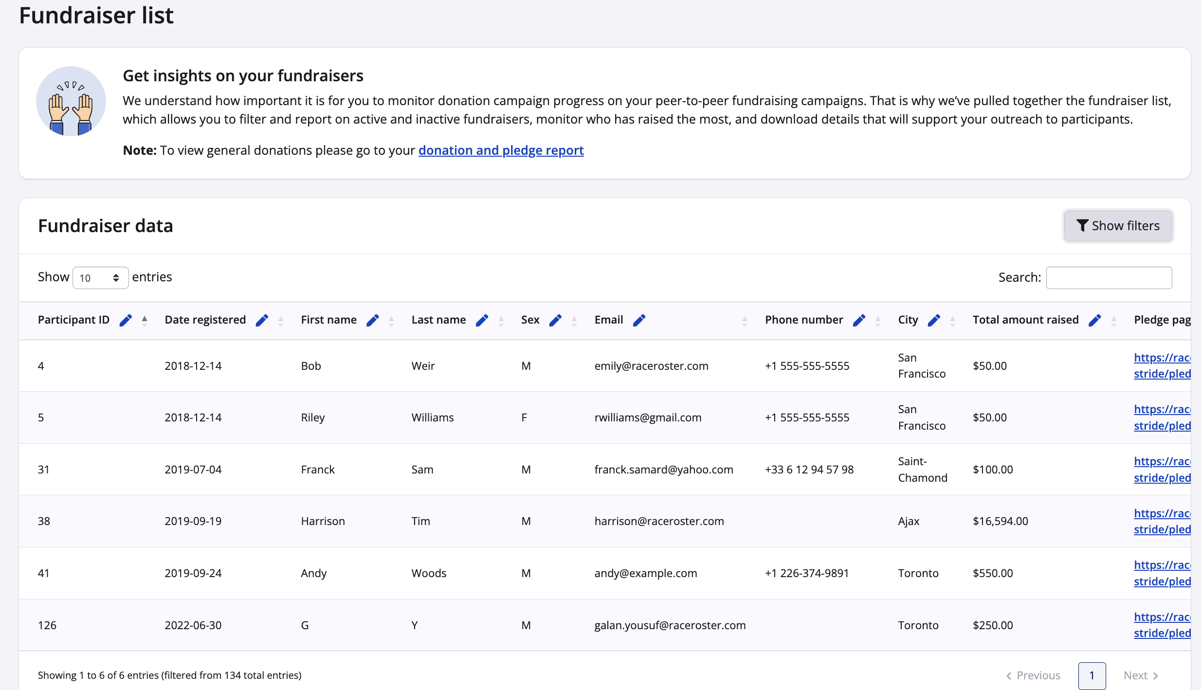Click the pencil icon next to First name
This screenshot has width=1201, height=690.
coord(373,320)
